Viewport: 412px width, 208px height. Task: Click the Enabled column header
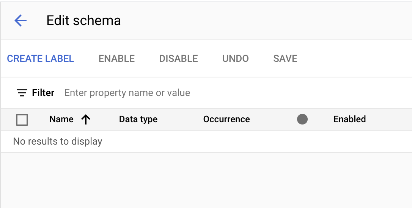(349, 119)
